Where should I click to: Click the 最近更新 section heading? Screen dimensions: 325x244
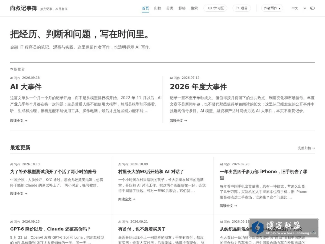tap(20, 148)
